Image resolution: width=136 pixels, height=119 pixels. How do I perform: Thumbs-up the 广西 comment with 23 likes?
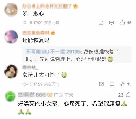tap(128, 94)
